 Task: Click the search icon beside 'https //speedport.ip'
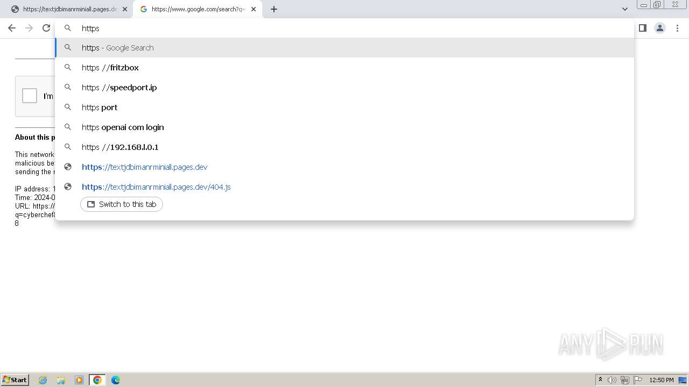tap(68, 88)
